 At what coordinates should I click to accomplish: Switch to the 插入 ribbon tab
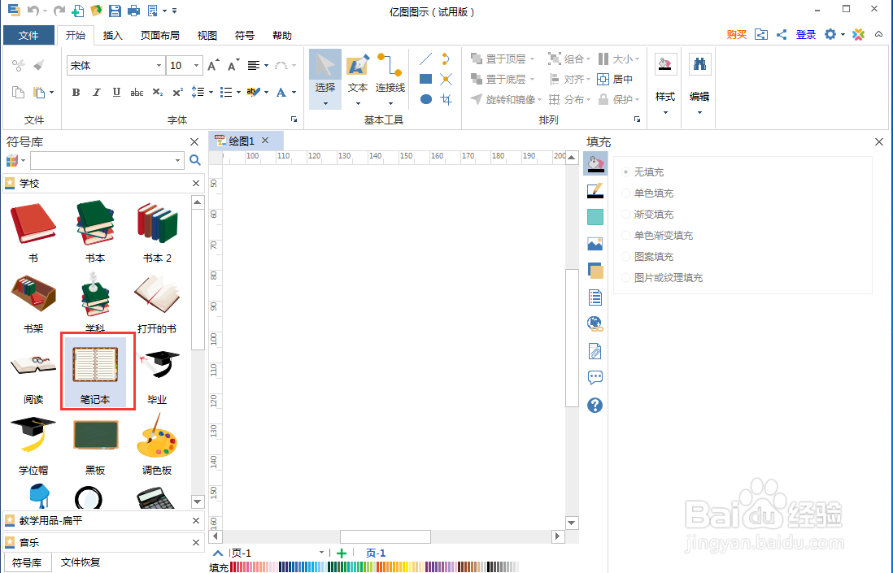tap(112, 35)
